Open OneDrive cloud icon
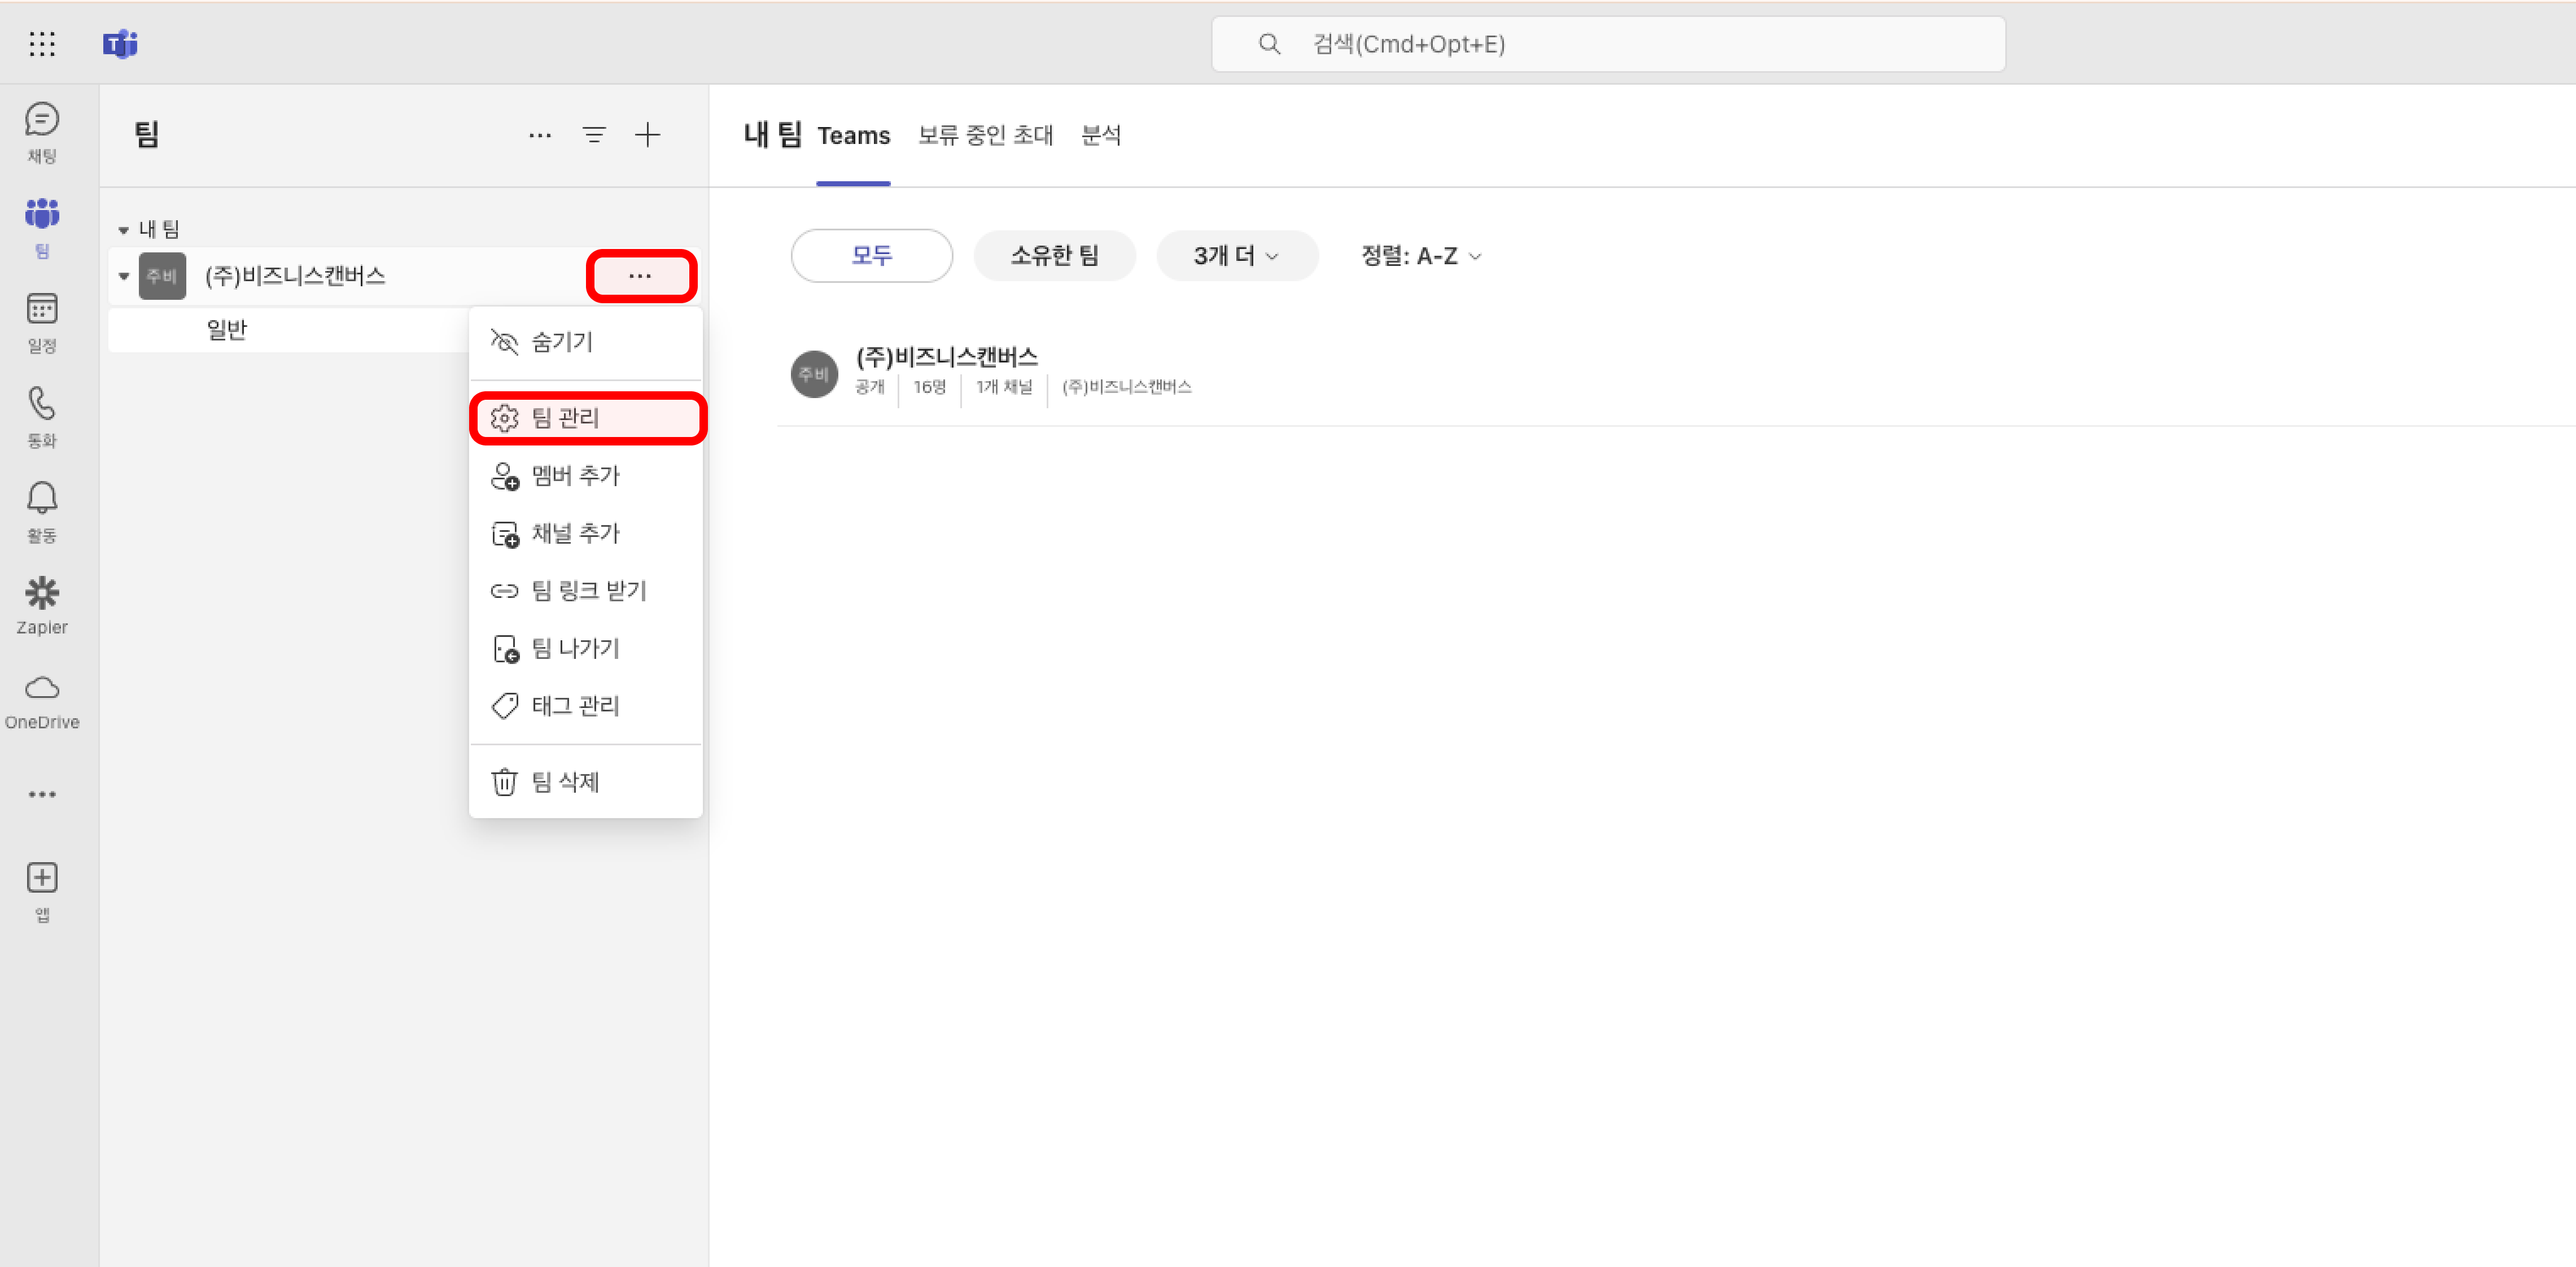 (x=41, y=689)
